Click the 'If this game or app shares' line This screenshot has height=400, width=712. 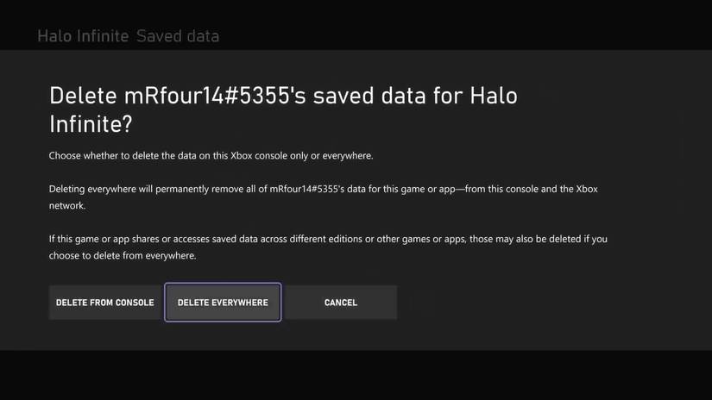[328, 238]
